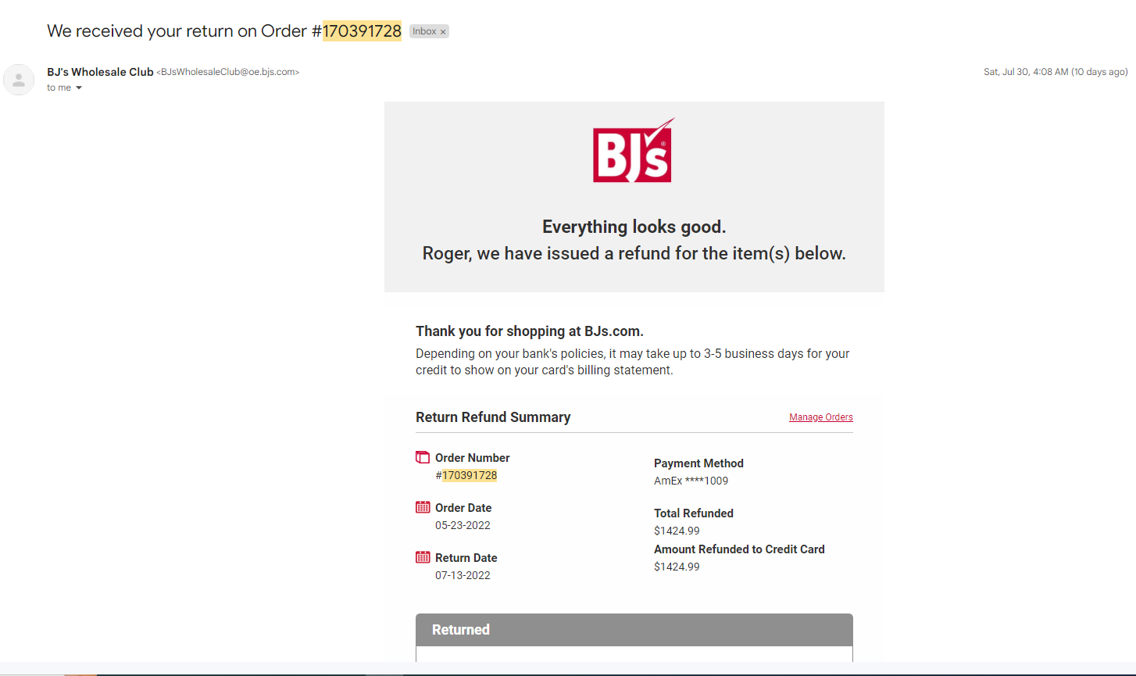Click the Return Date calendar icon
The height and width of the screenshot is (676, 1136).
point(423,557)
